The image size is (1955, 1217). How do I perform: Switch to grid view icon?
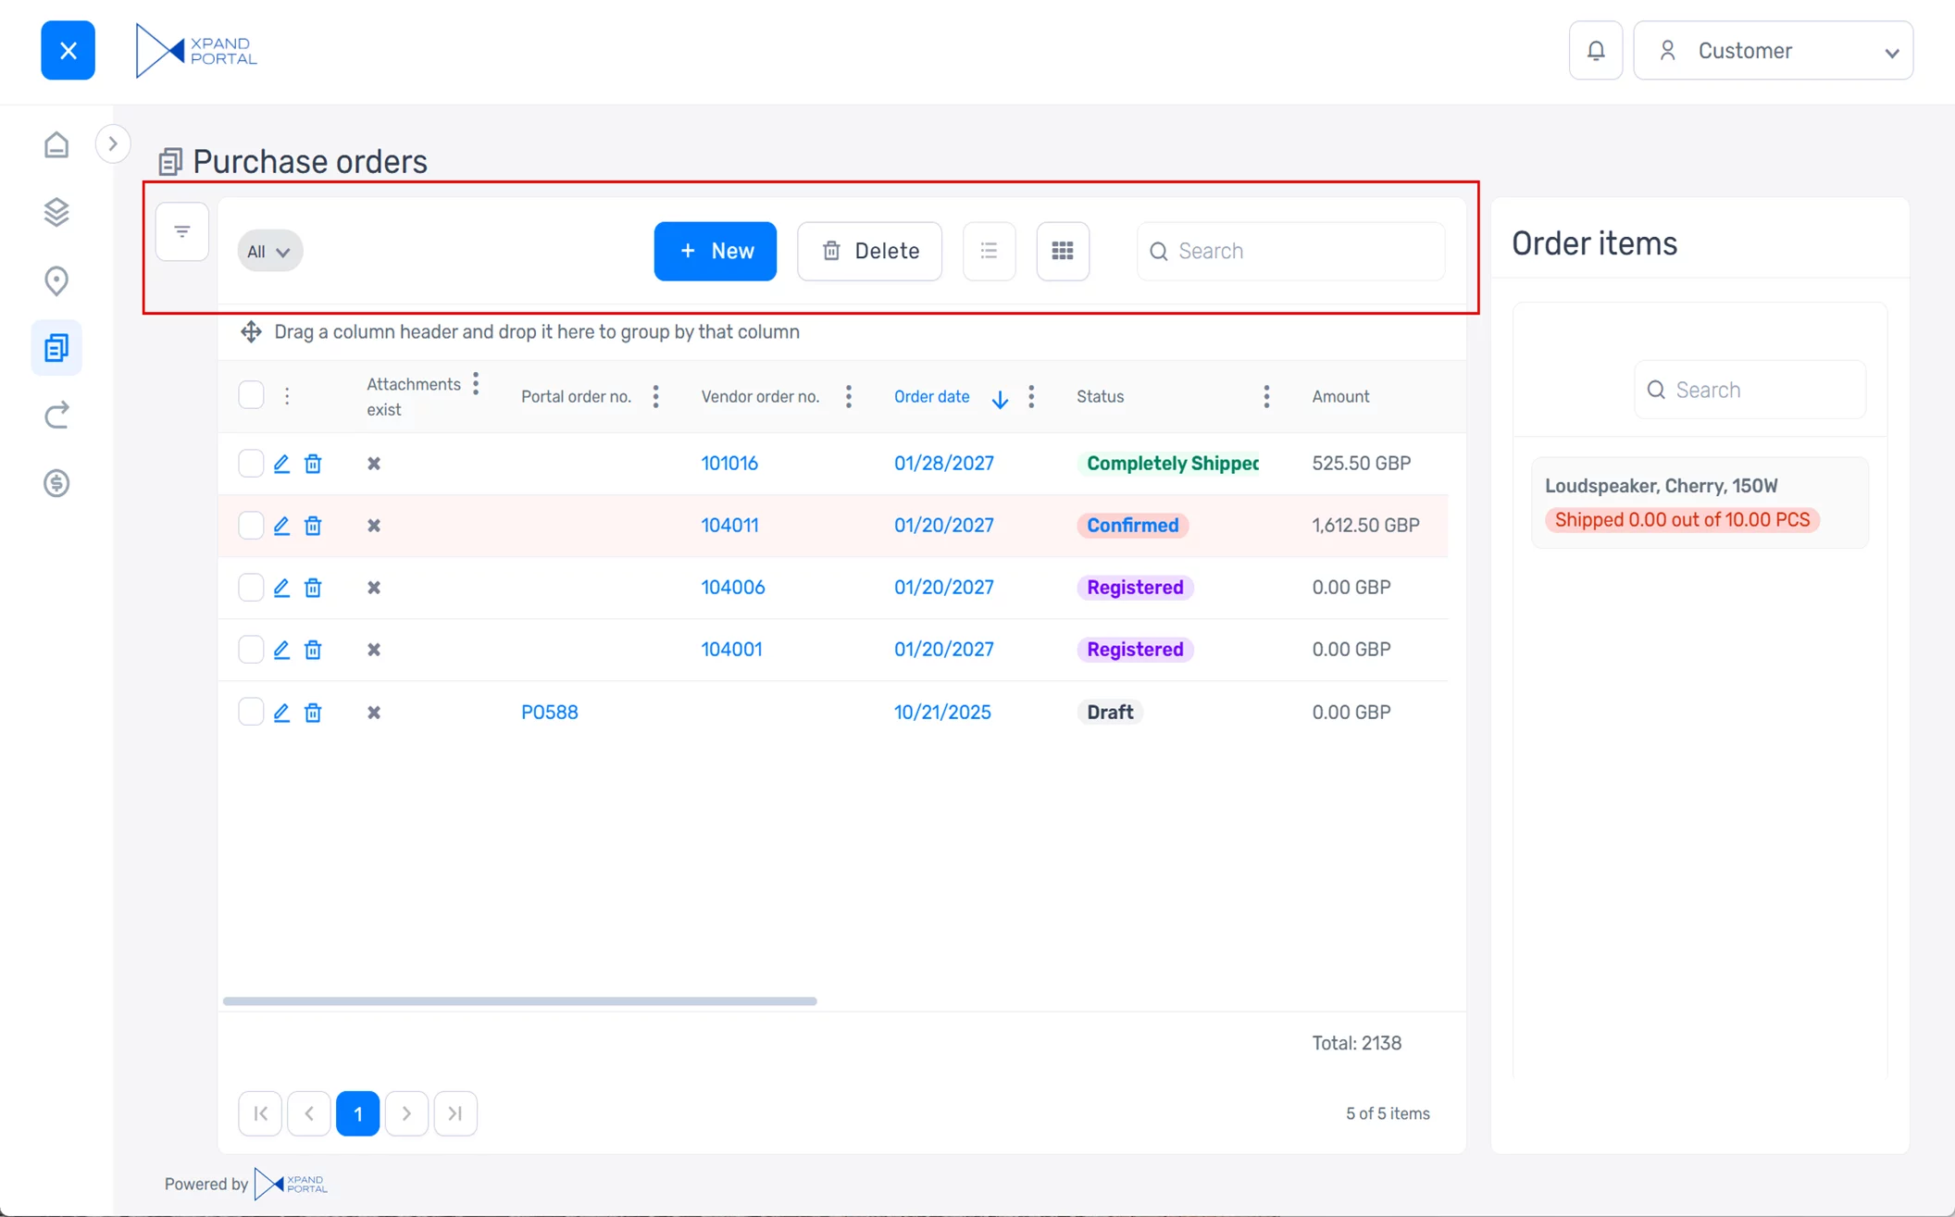[1063, 251]
